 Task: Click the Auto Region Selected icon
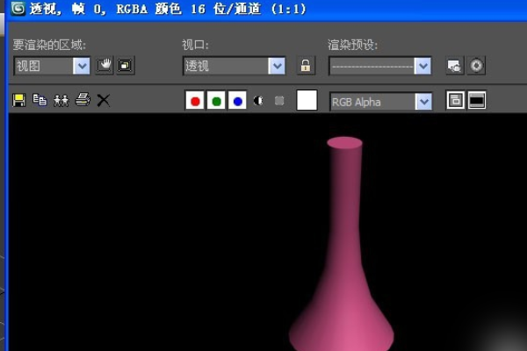126,65
